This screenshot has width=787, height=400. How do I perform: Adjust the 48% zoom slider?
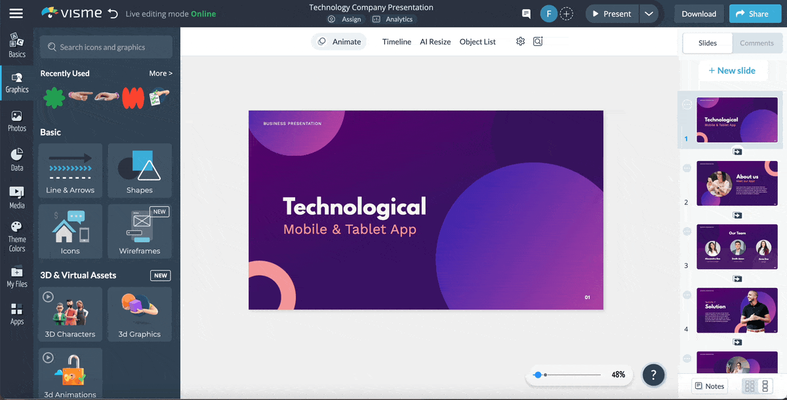[539, 374]
